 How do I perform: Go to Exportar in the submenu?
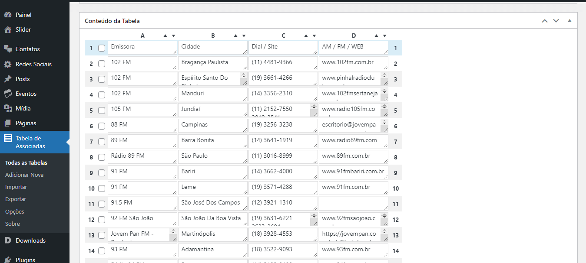(16, 199)
